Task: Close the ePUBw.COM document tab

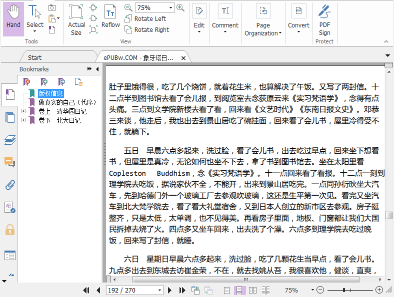Action: (183, 58)
